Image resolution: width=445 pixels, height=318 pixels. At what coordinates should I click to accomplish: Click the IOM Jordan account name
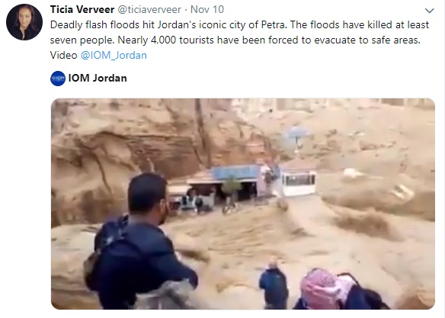click(98, 78)
